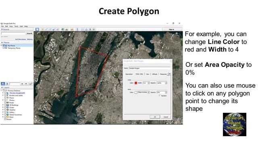Click the Lines Width stepper field

(x=146, y=83)
